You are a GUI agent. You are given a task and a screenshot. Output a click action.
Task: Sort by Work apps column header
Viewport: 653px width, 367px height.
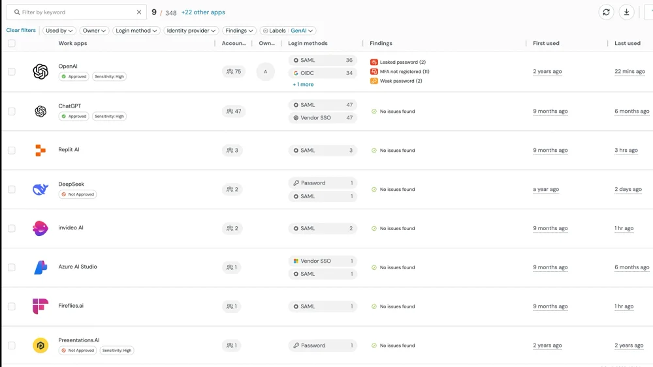pos(72,43)
